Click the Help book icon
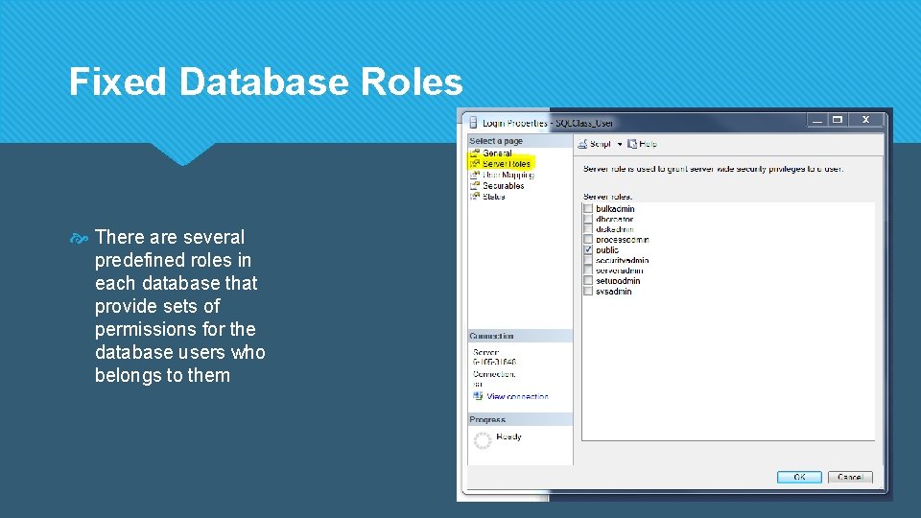Image resolution: width=921 pixels, height=518 pixels. [x=632, y=144]
